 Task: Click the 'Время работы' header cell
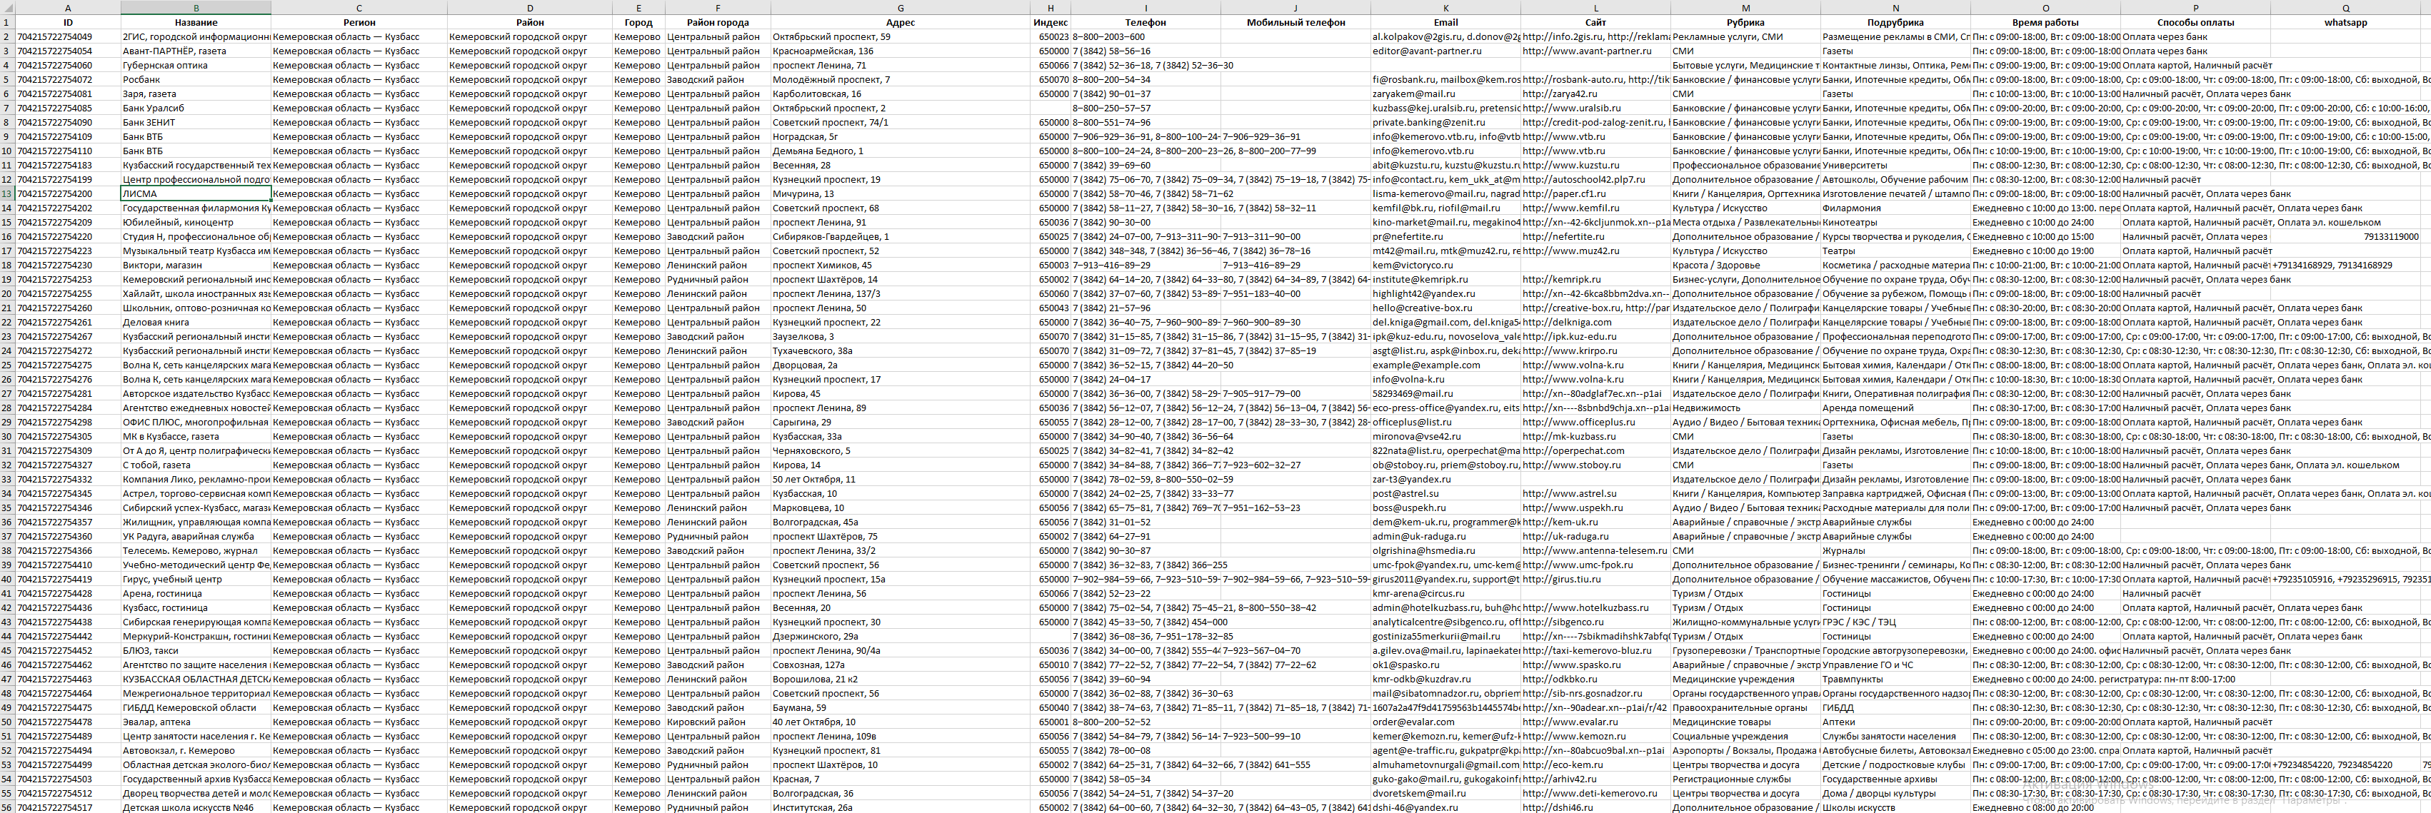(2045, 23)
